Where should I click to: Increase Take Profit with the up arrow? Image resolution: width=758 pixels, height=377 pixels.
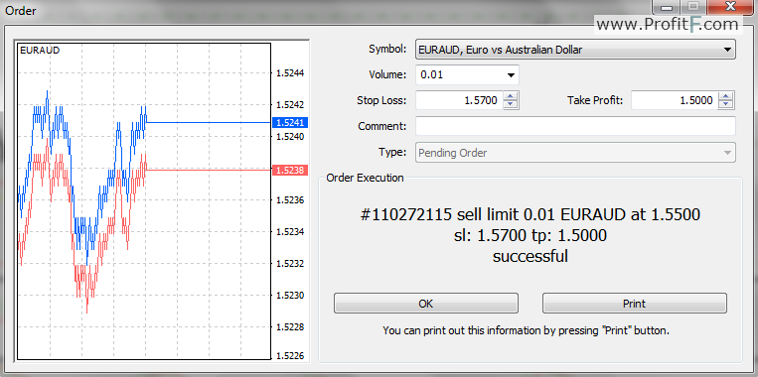tap(726, 96)
